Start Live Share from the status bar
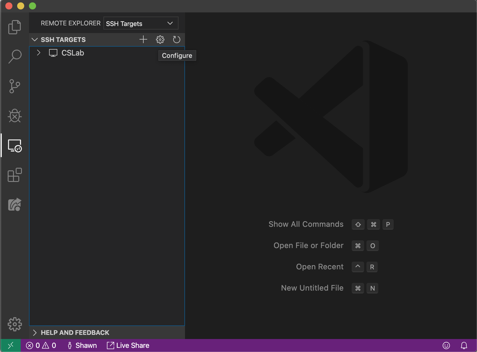The height and width of the screenshot is (352, 477). point(128,346)
